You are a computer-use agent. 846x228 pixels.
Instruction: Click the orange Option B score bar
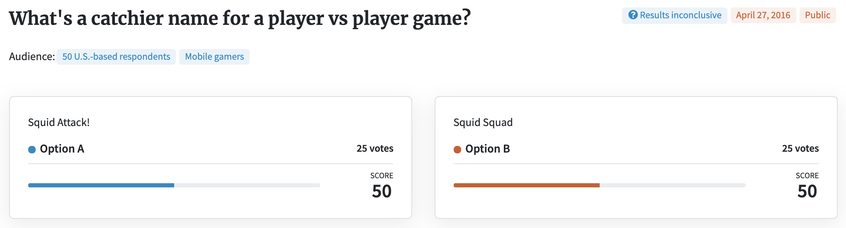pyautogui.click(x=527, y=185)
